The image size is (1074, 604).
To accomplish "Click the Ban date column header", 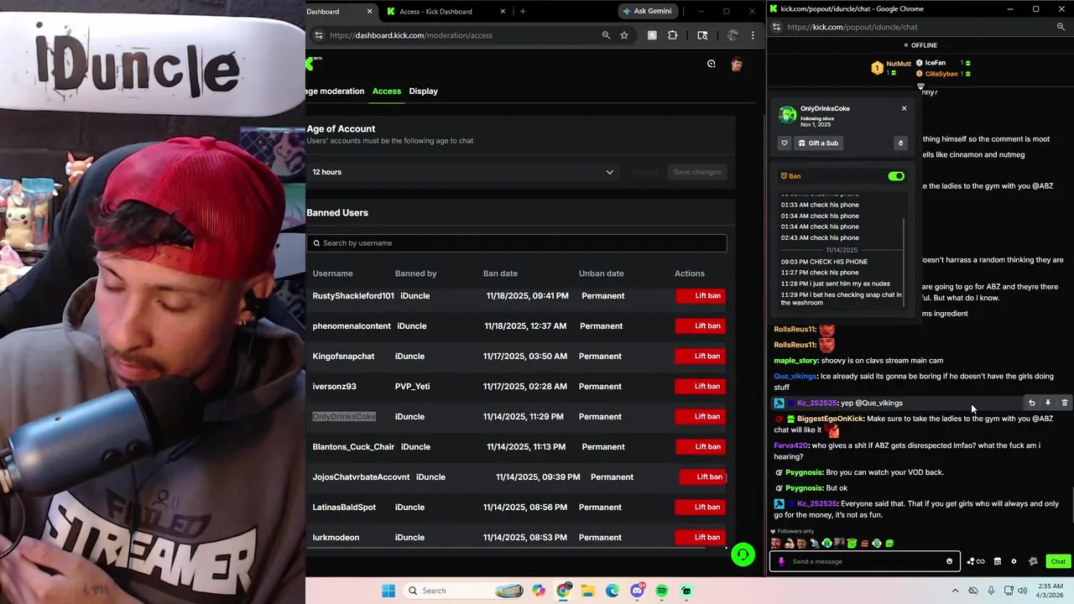I will (x=500, y=273).
